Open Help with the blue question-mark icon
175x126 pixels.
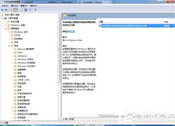click(x=26, y=10)
